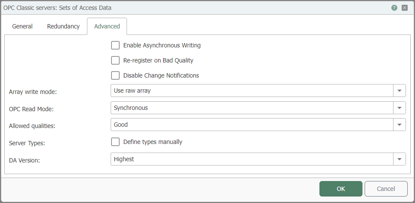Click the 'Allowed qualities:' label
Screen dimensions: 415x203
coord(32,126)
